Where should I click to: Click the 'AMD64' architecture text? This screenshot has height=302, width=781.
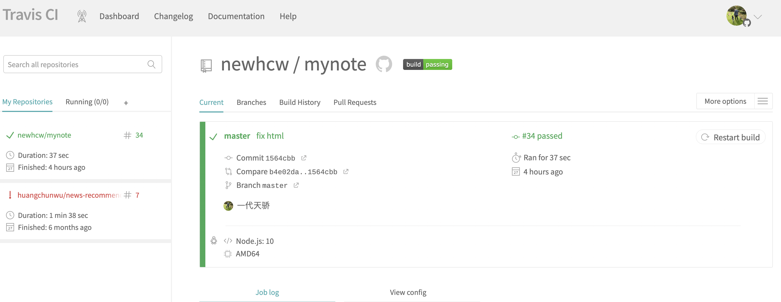point(247,254)
